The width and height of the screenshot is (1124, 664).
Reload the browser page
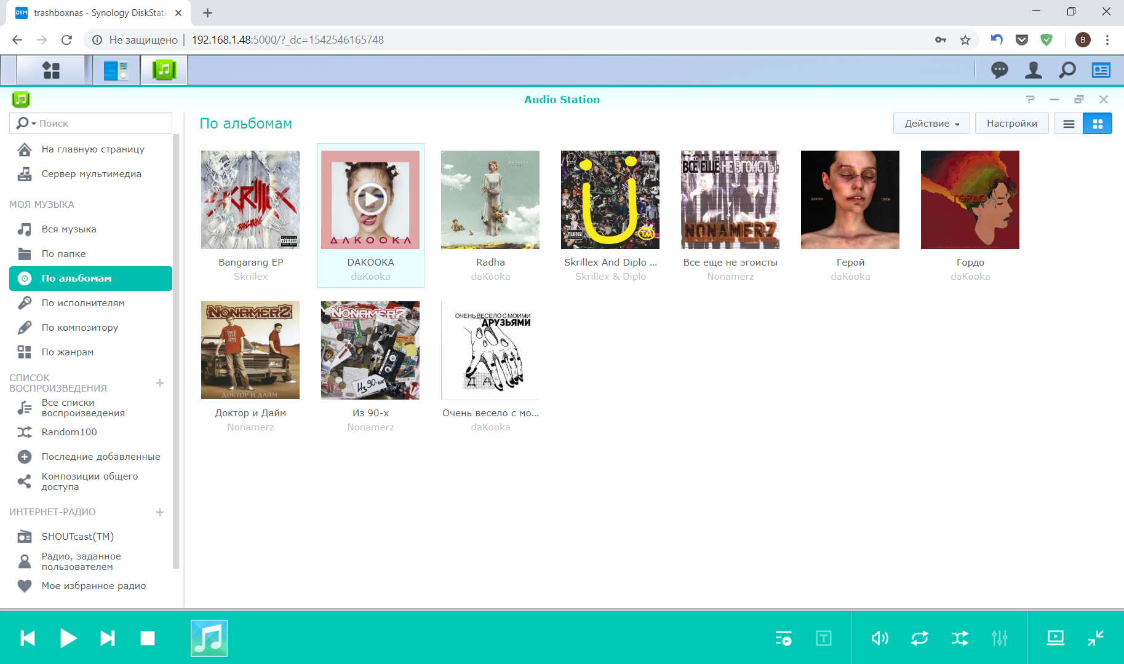coord(66,40)
